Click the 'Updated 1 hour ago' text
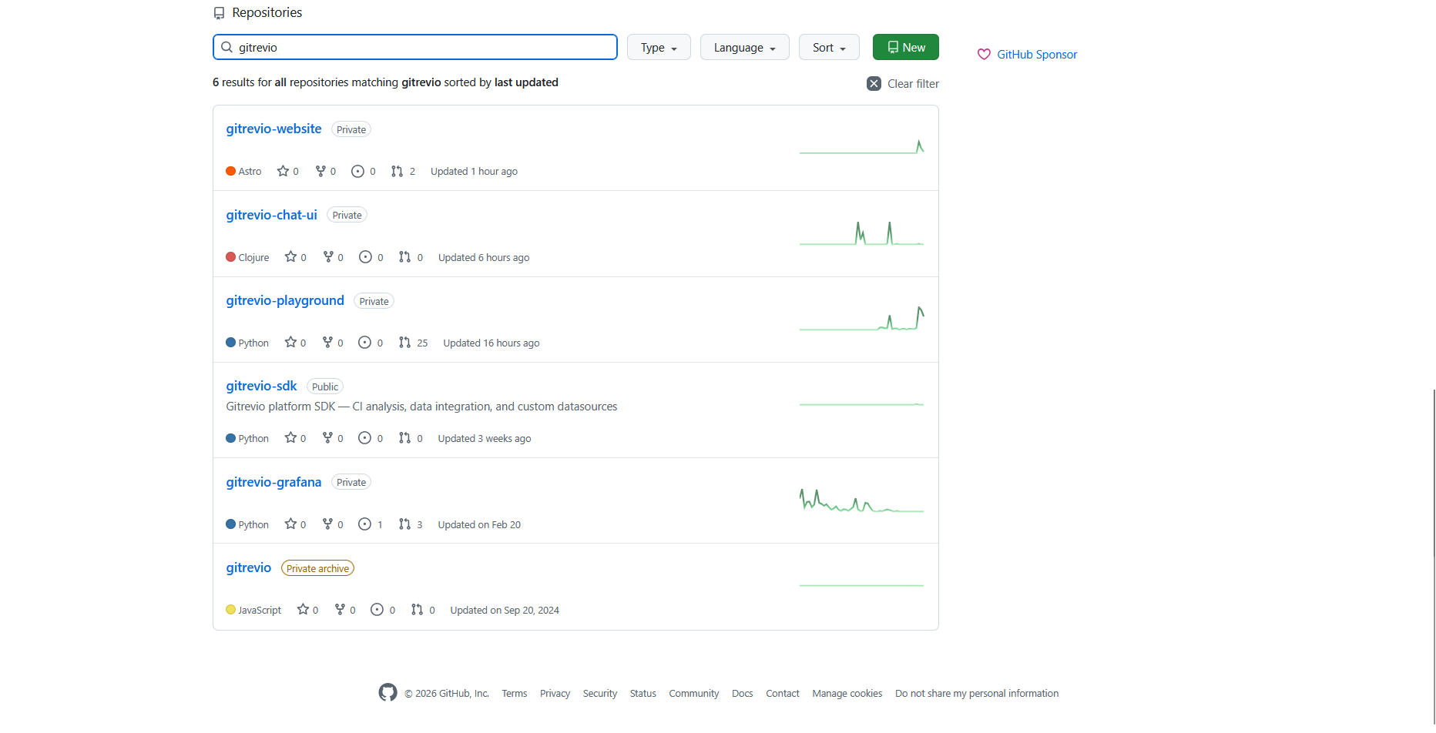Screen dimensions: 1436x733 click(474, 171)
